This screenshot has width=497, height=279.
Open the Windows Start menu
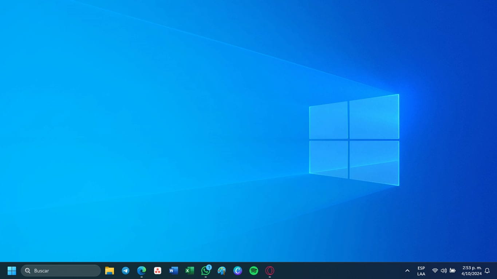12,271
